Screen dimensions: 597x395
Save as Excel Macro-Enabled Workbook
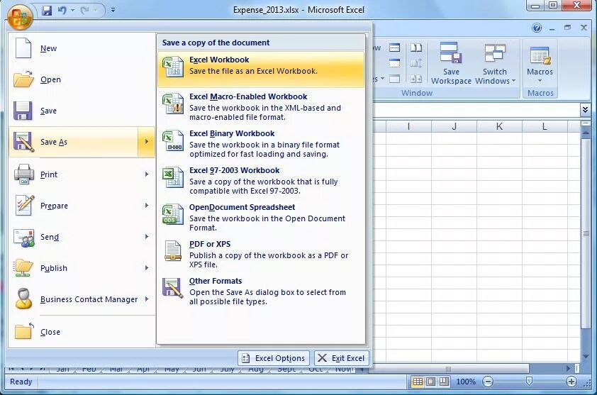pos(261,106)
